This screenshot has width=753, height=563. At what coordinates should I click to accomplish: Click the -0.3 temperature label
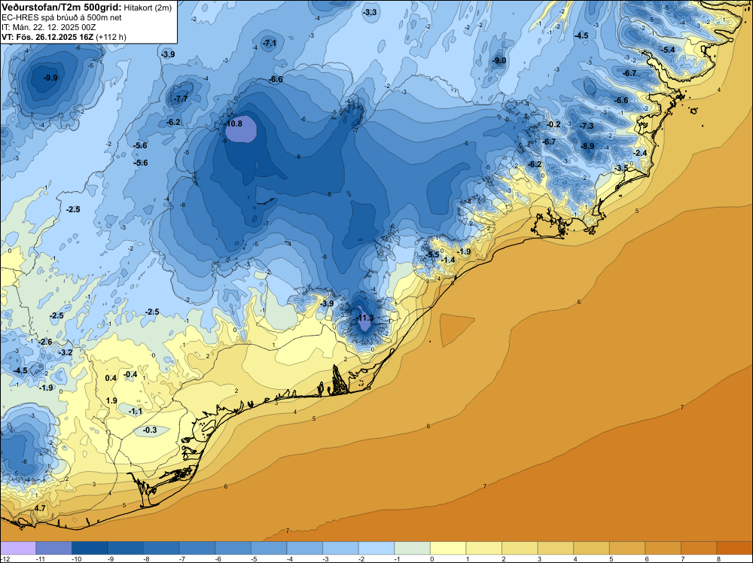pos(150,430)
